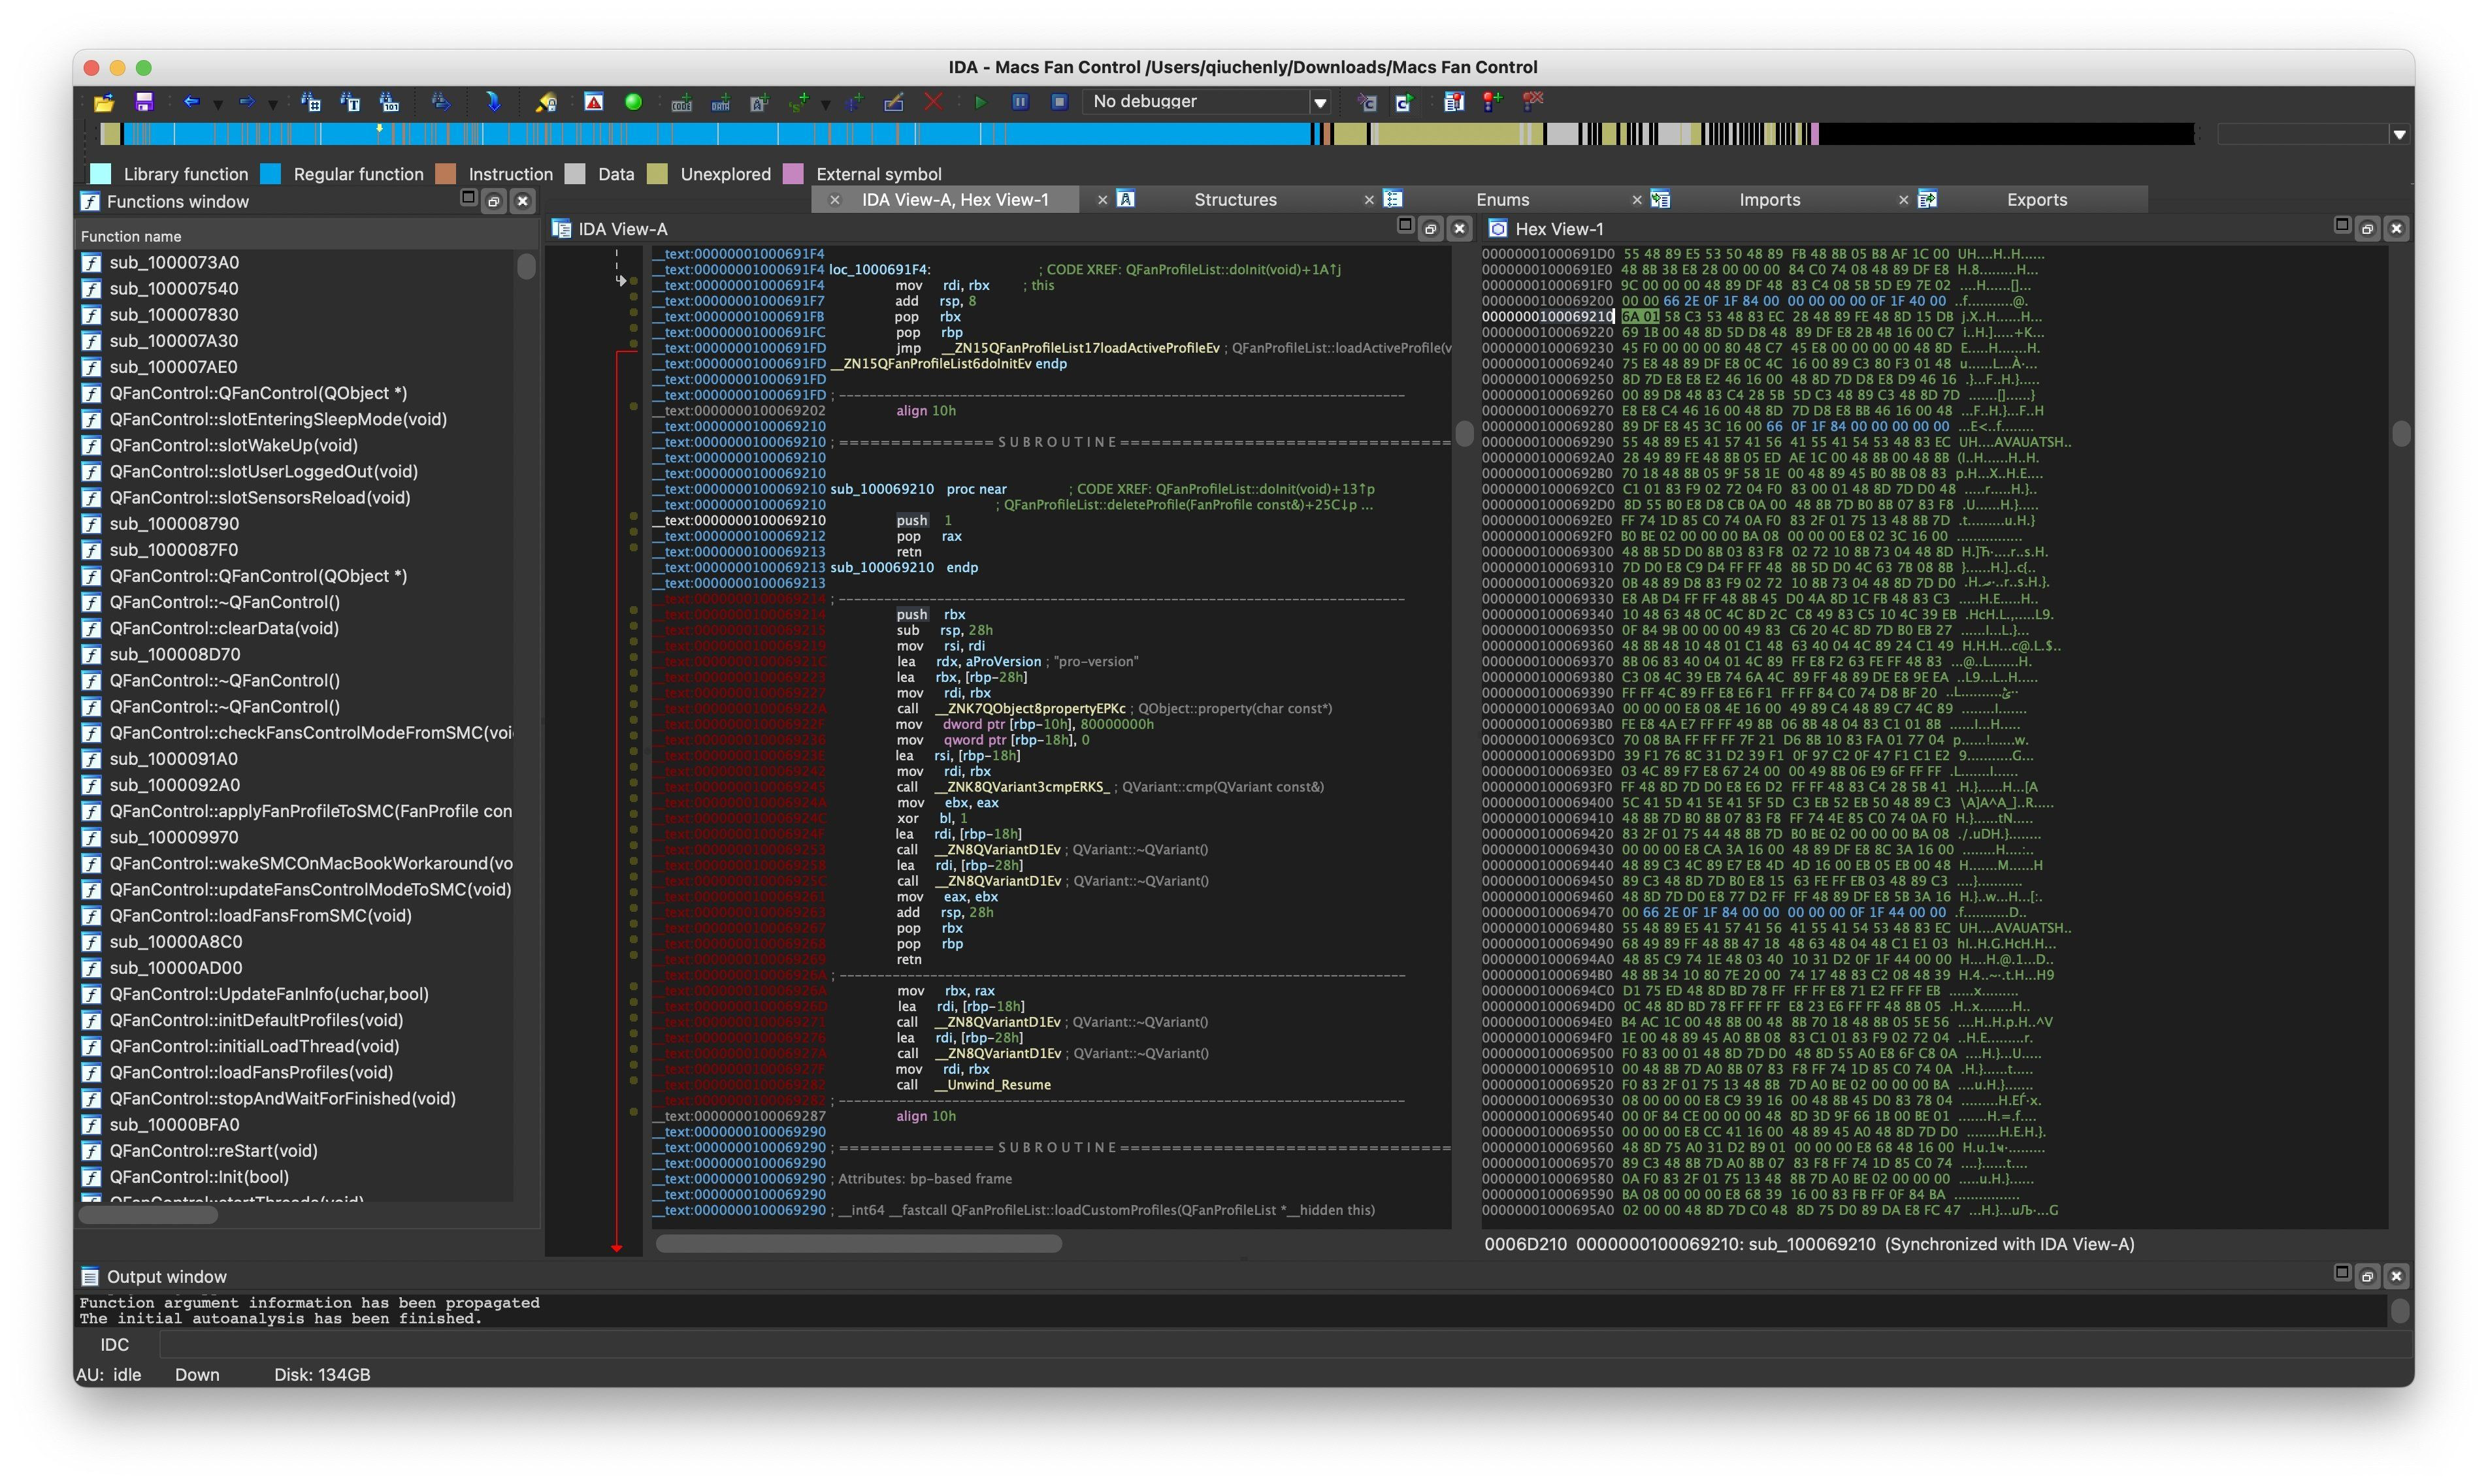
Task: Click the Exports tab icon
Action: 1928,199
